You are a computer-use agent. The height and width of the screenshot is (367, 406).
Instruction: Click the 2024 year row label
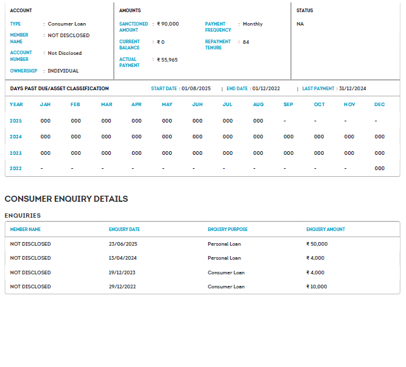click(x=16, y=137)
